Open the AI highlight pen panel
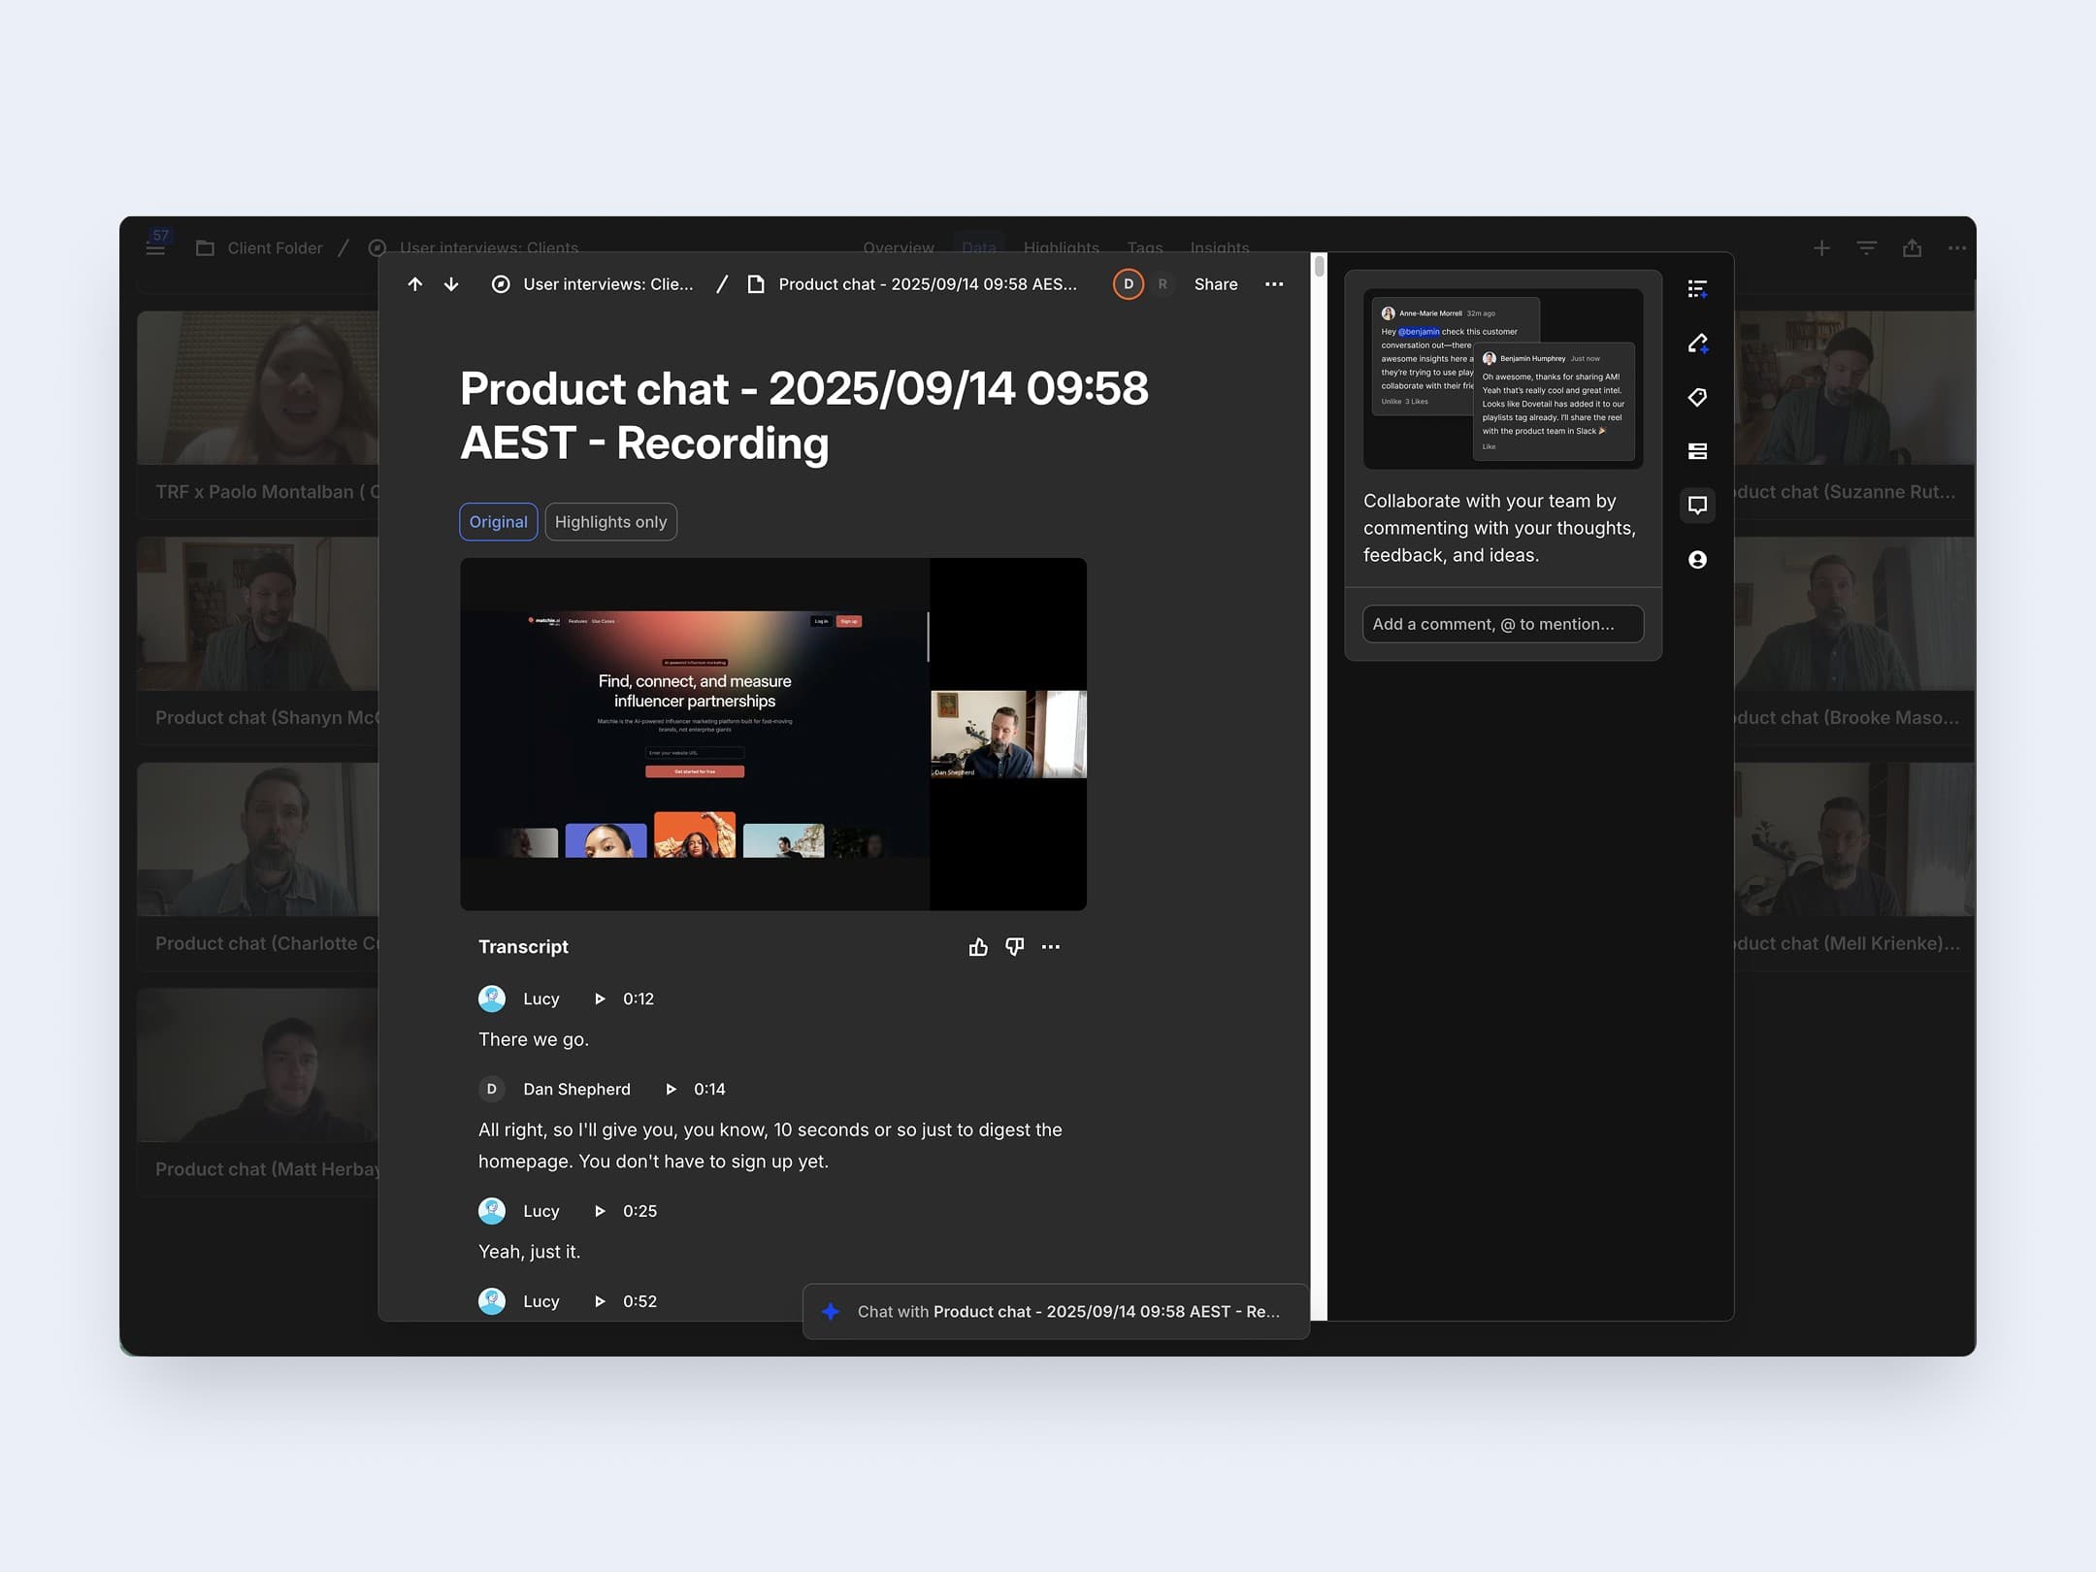 (1697, 344)
